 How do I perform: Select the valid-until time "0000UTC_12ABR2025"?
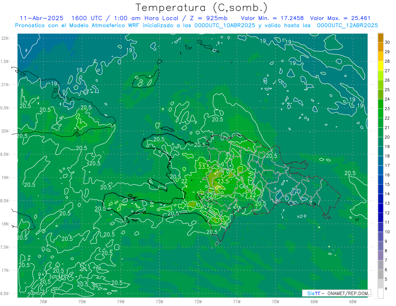point(347,25)
